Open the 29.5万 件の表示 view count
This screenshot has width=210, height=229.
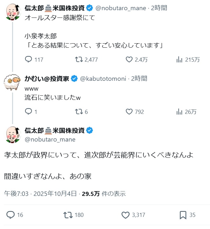(104, 193)
